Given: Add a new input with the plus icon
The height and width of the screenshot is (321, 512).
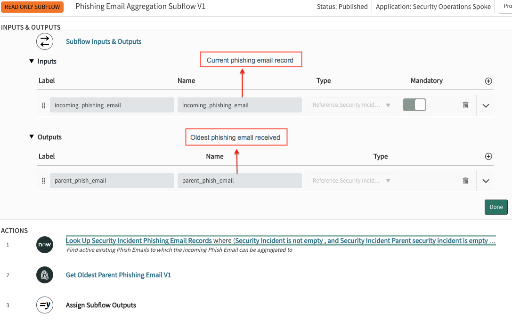Looking at the screenshot, I should 488,81.
